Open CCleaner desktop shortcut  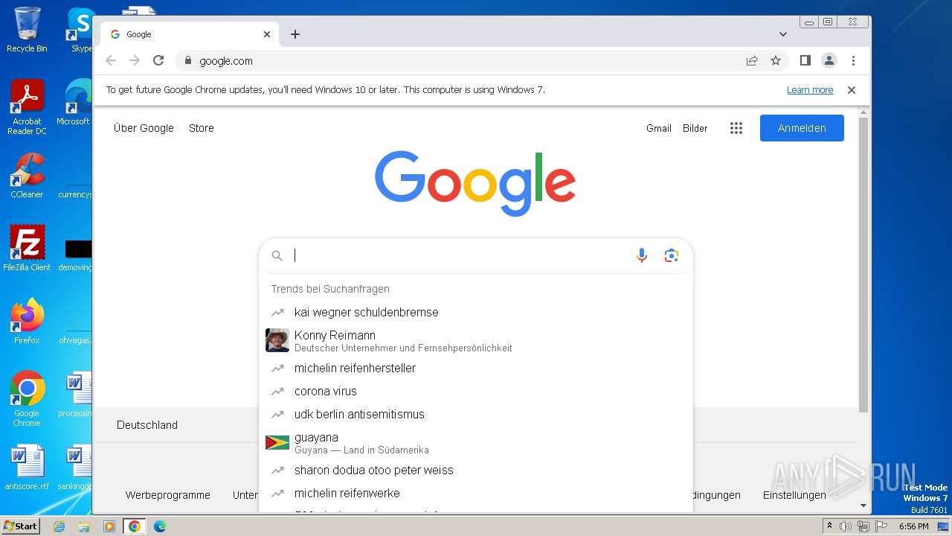(x=27, y=176)
